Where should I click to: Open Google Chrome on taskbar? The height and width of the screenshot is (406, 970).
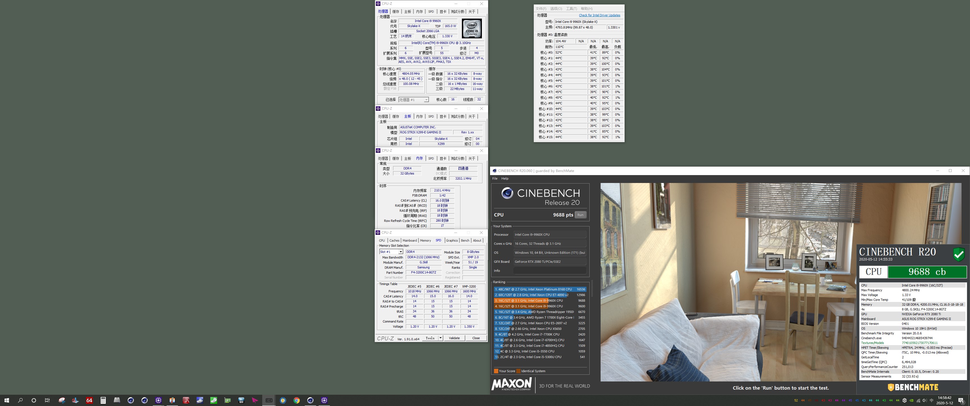tap(297, 400)
